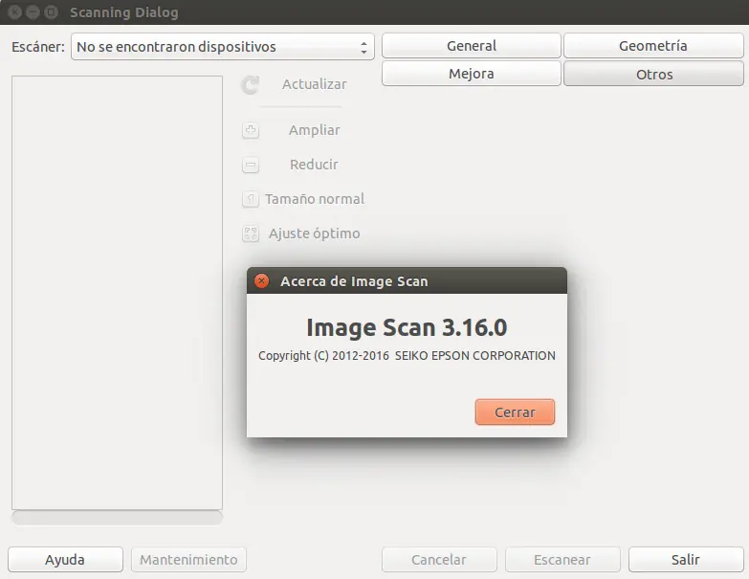Click the Reducir zoom-out icon
The width and height of the screenshot is (749, 579).
point(251,165)
